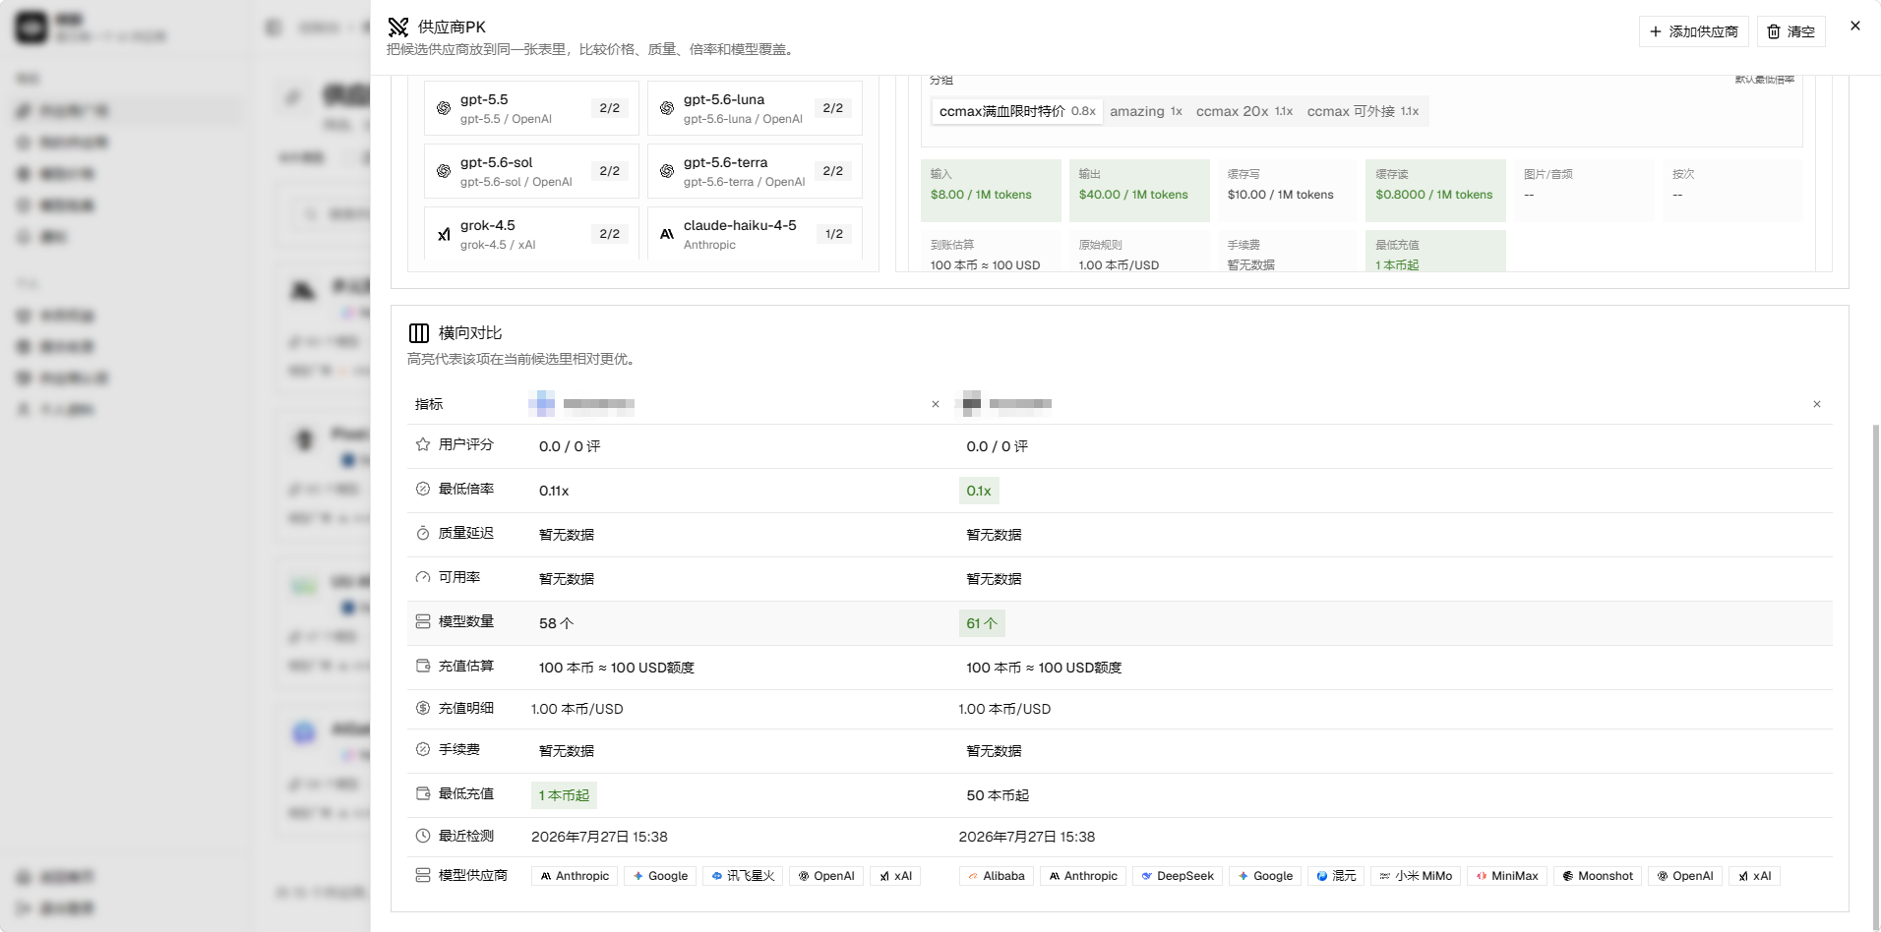
Task: Click second supplier's xAI tag
Action: click(x=1754, y=876)
